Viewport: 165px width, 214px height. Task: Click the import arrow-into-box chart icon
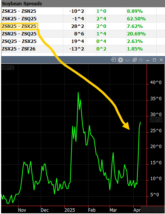(113, 60)
